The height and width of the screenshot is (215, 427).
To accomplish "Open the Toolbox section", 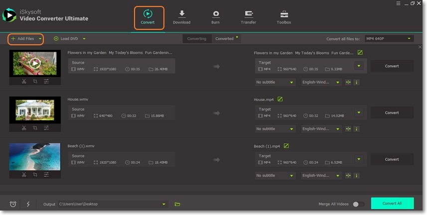I will click(x=284, y=17).
